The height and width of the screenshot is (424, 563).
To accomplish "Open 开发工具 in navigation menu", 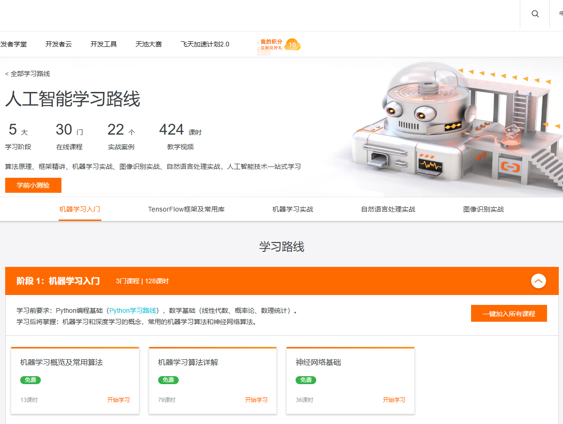I will pyautogui.click(x=104, y=44).
